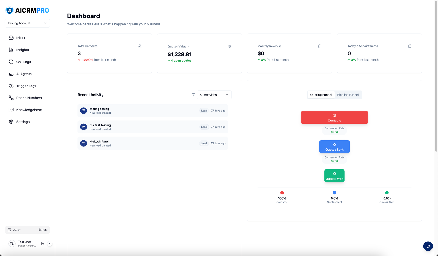Switch to the Pipeline Funnel tab
438x256 pixels.
348,95
